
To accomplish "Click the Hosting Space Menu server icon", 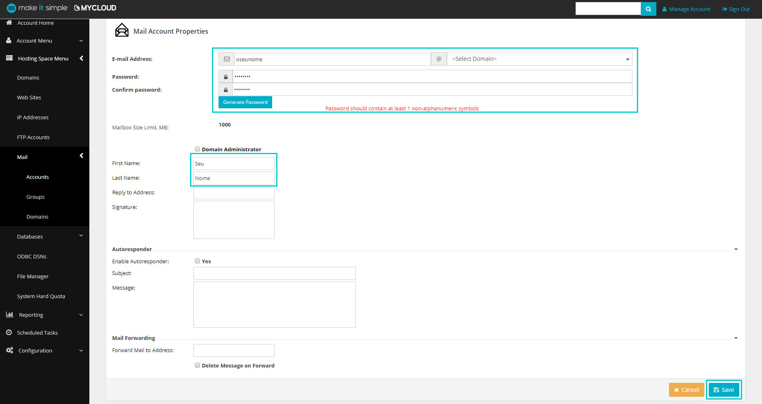I will [x=9, y=58].
